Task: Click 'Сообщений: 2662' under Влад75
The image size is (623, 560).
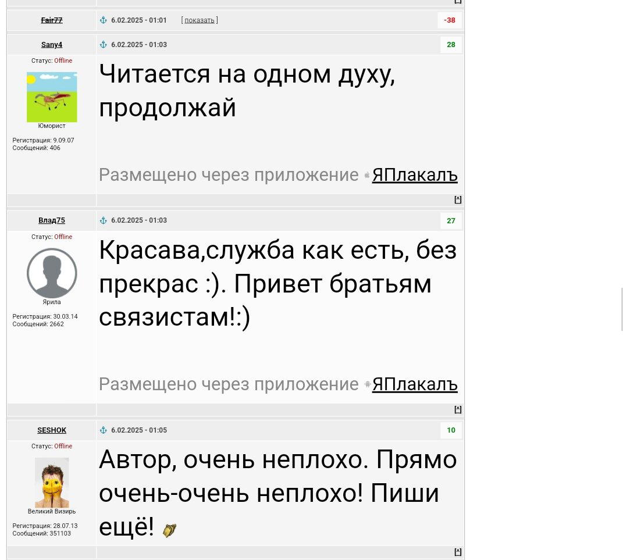Action: [x=38, y=324]
